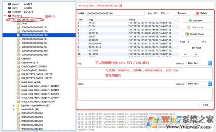Click the red master_2 connection icon
The image size is (216, 132).
pyautogui.click(x=9, y=16)
